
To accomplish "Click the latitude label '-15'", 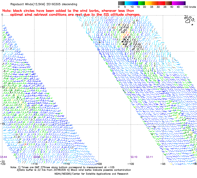I will tap(3, 124).
